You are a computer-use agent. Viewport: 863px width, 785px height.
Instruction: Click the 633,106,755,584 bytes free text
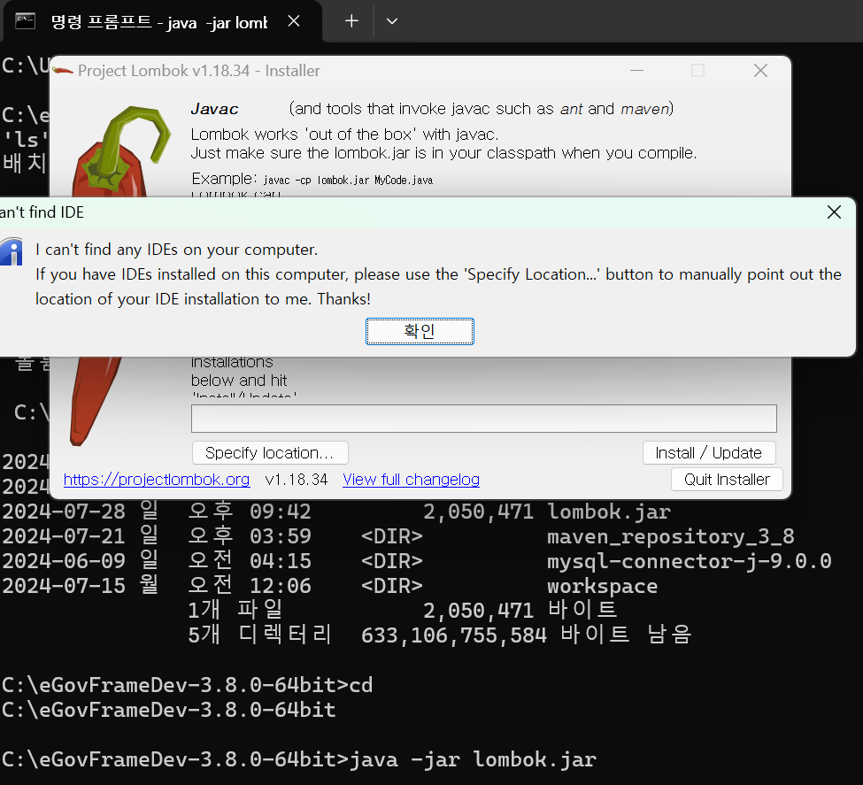[x=526, y=635]
